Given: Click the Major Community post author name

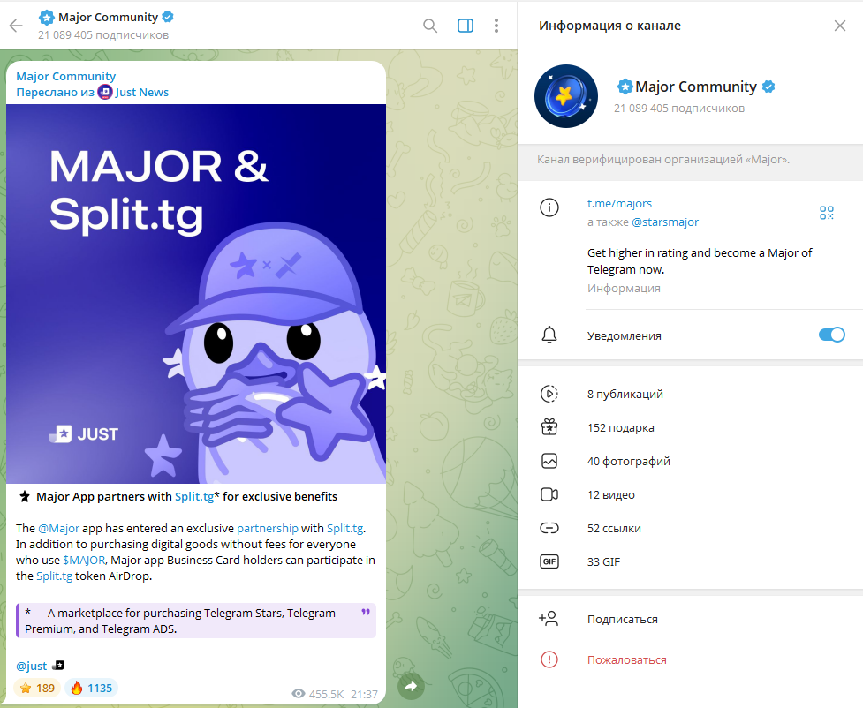Looking at the screenshot, I should (66, 76).
